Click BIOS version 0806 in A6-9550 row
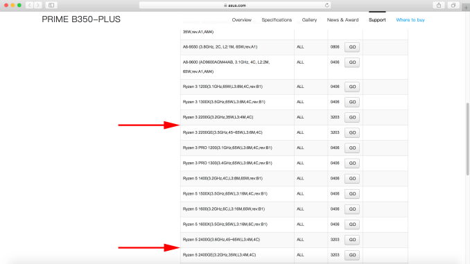This screenshot has width=470, height=264. [335, 47]
